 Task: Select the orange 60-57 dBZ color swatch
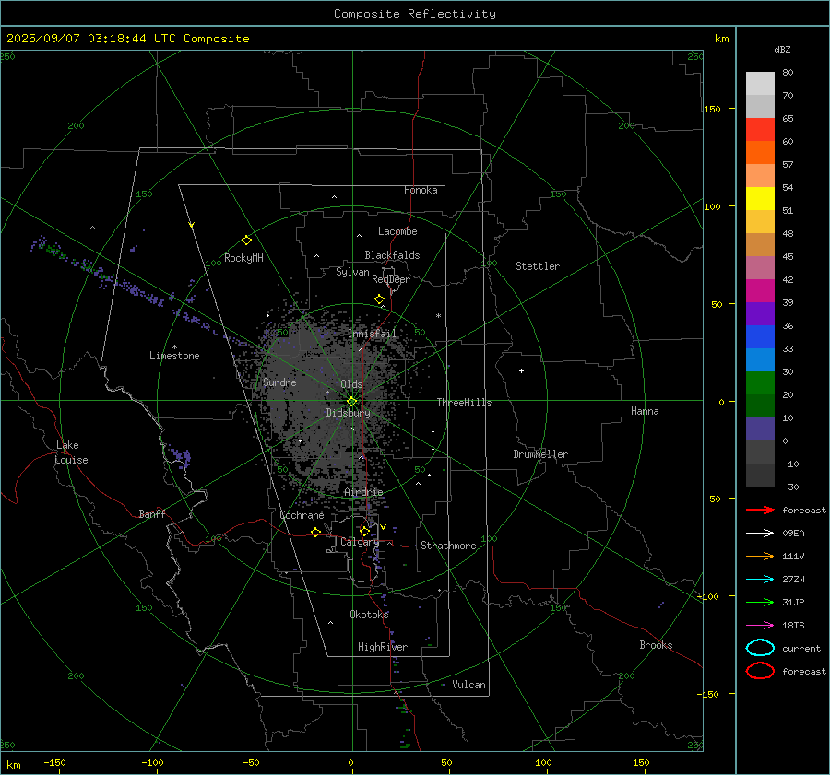click(760, 153)
